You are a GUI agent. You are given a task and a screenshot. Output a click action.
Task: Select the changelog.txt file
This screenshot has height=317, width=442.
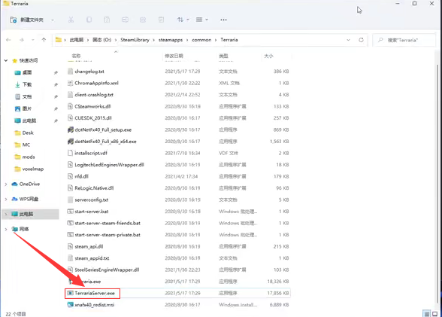89,72
